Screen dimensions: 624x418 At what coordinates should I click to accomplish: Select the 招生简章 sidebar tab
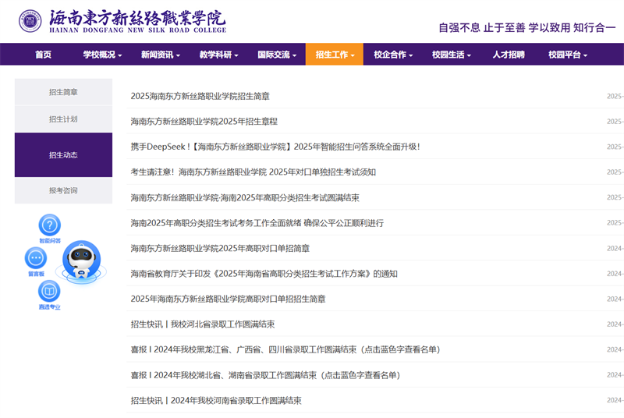(63, 92)
